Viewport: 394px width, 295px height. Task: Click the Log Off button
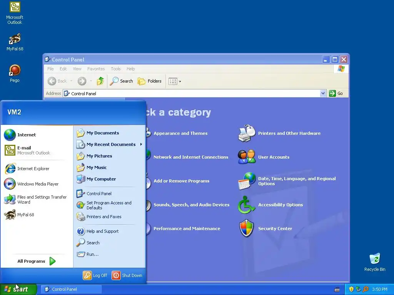coord(95,275)
